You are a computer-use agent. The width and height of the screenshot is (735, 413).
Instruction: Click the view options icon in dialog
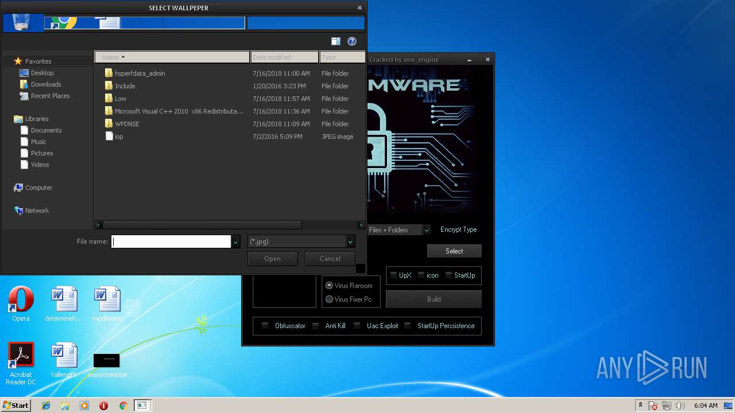[336, 41]
